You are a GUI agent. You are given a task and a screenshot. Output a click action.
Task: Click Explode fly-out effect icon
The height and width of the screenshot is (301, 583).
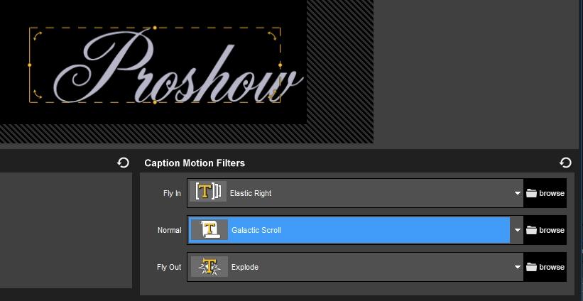tap(209, 266)
